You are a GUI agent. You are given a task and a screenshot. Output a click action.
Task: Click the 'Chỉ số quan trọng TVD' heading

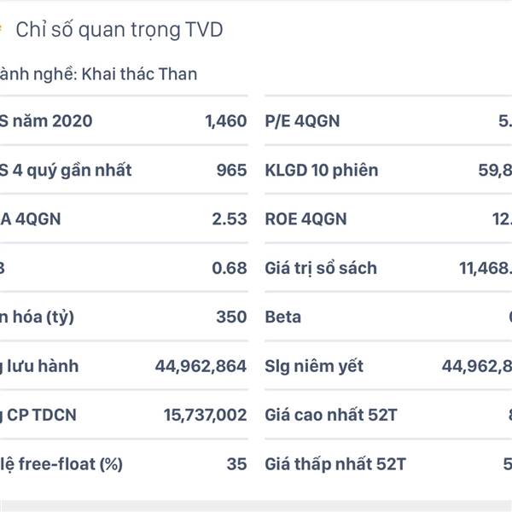click(x=119, y=30)
